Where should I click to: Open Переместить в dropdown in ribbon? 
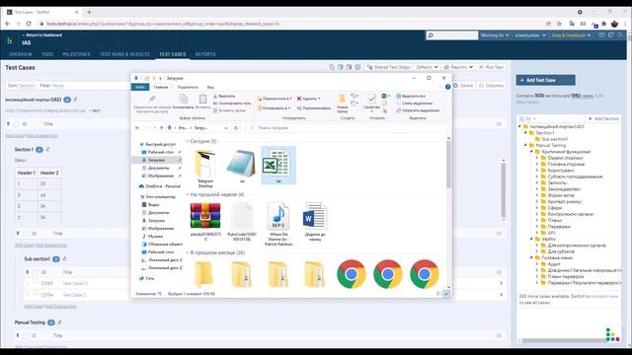coord(275,99)
